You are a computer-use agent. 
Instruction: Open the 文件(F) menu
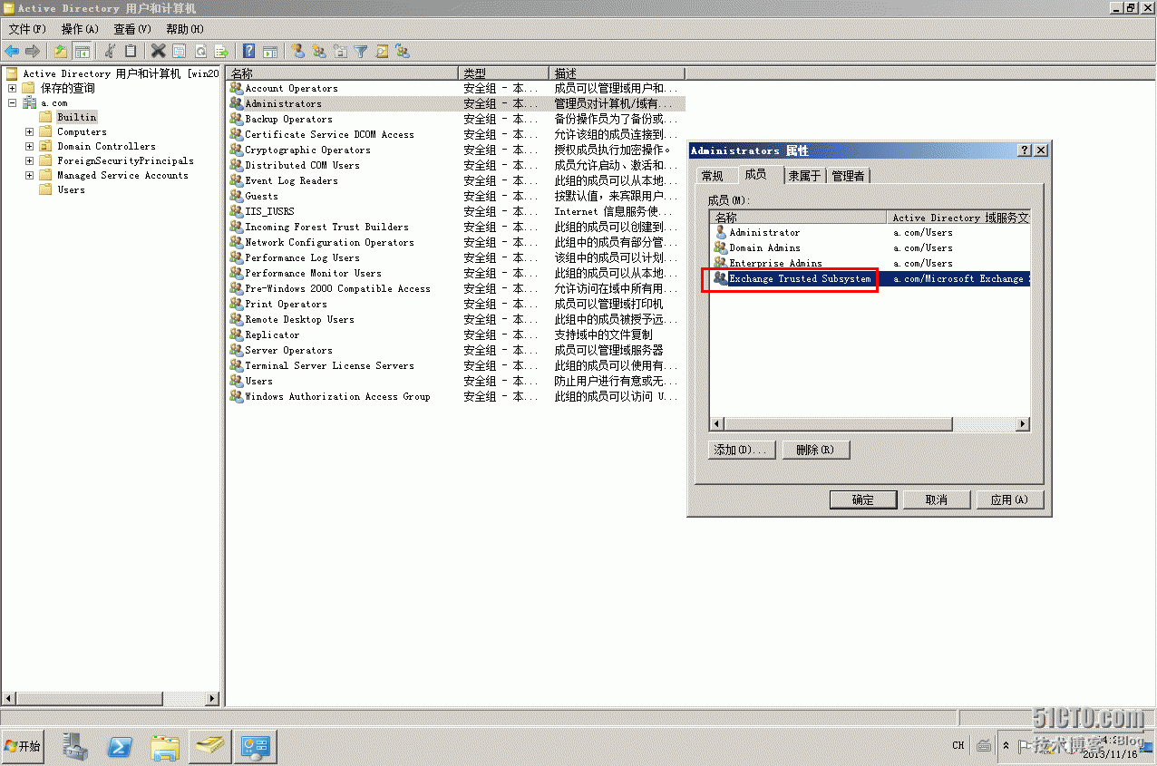[x=27, y=29]
